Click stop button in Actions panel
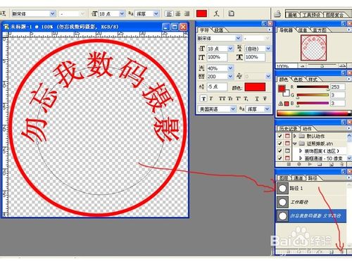Screen dimensions: 352x264 click(289, 164)
